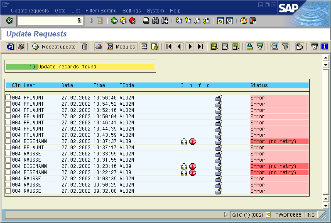Open Goto menu
The height and width of the screenshot is (223, 331).
point(60,11)
